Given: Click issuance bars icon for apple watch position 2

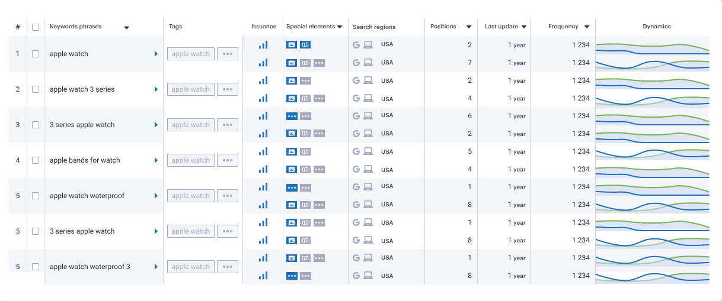Looking at the screenshot, I should 263,45.
